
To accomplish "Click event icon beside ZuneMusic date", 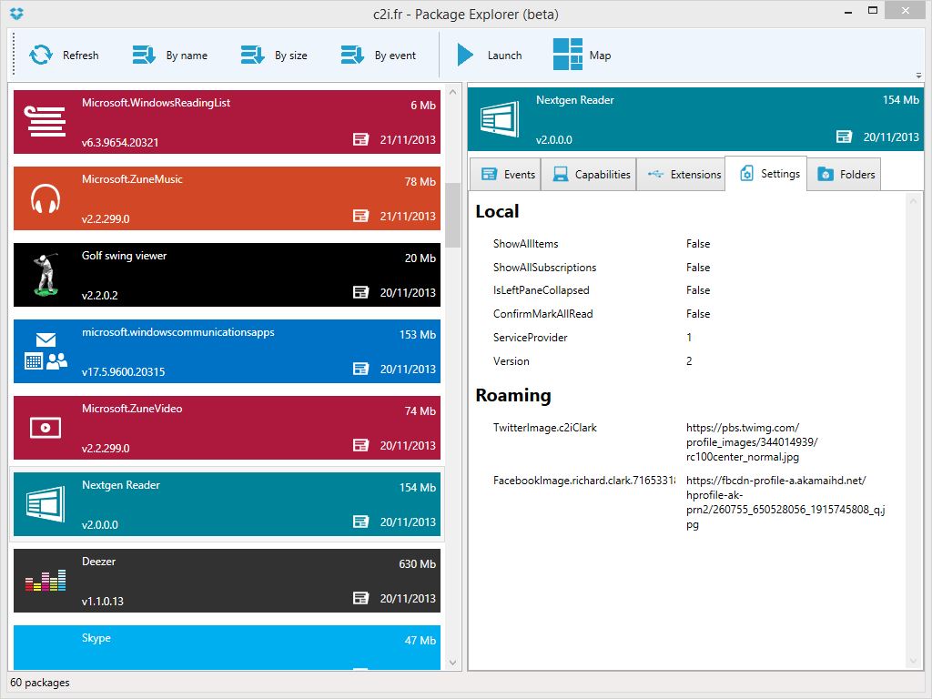I will pos(360,216).
